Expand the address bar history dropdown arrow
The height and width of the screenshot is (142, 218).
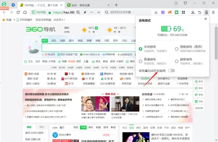[x=98, y=12]
